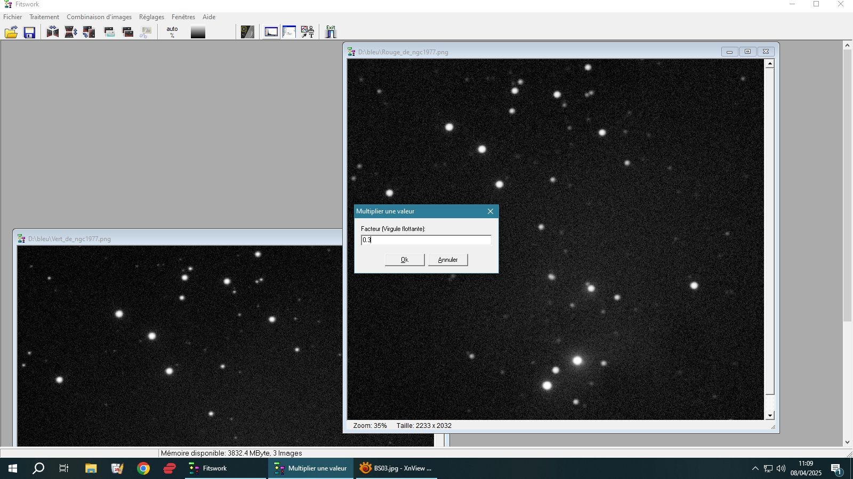Image resolution: width=853 pixels, height=479 pixels.
Task: Open the Windows Start menu
Action: [13, 468]
